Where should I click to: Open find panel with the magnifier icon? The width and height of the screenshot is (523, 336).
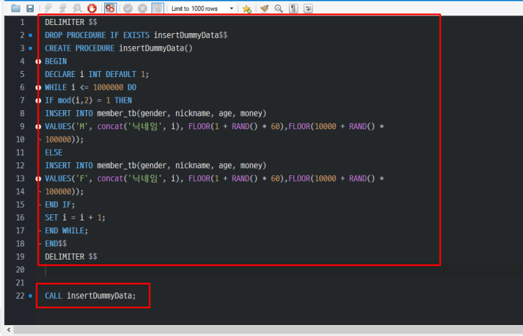(279, 8)
